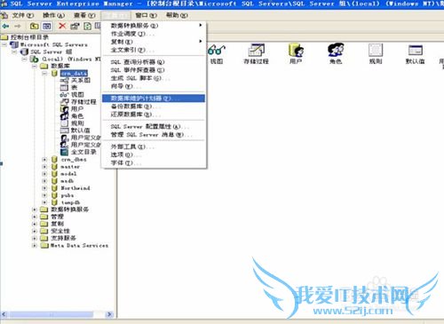Select the 复制 folder in tree

click(x=57, y=224)
